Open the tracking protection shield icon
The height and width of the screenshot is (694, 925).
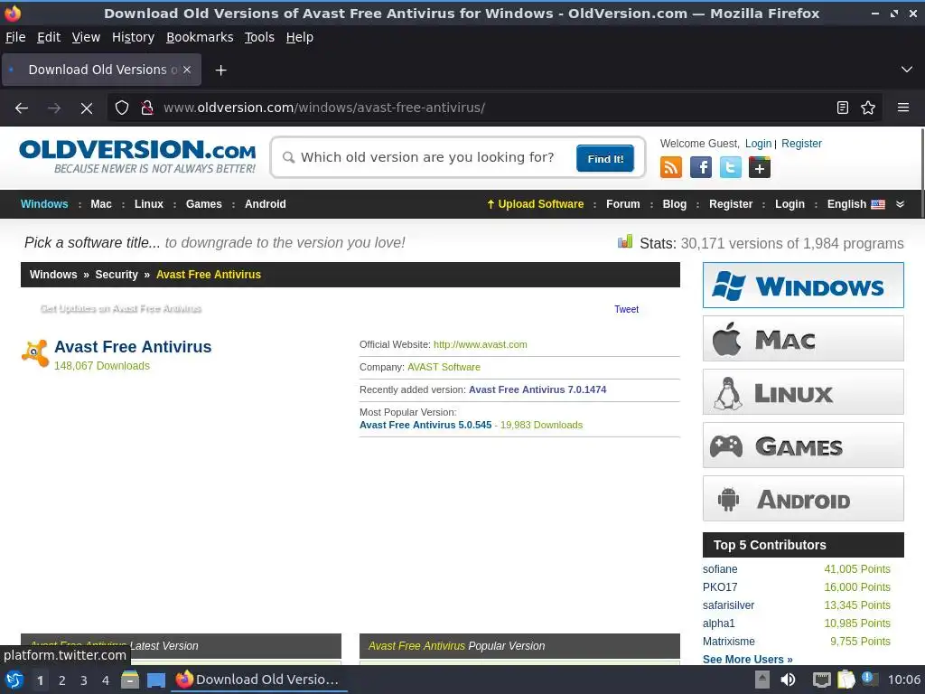pos(122,108)
